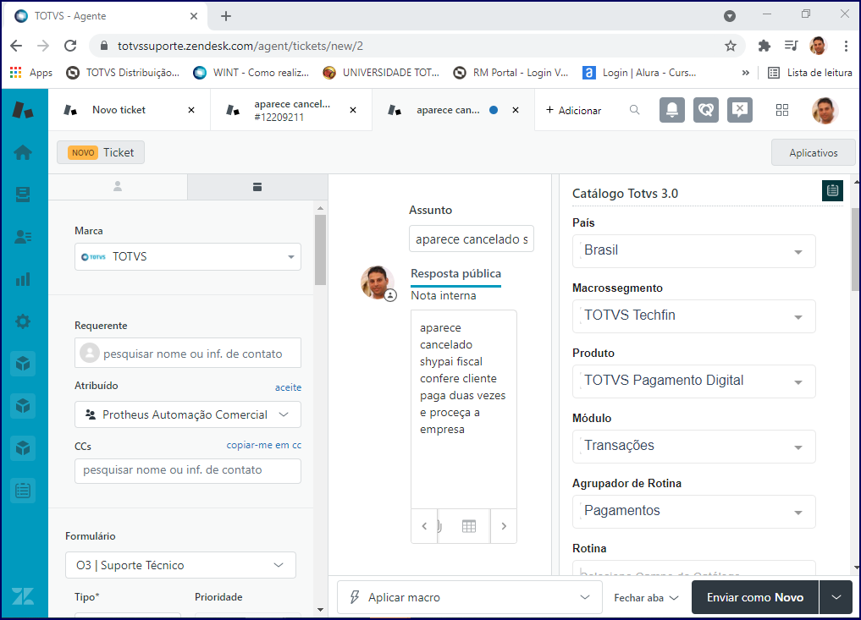Screen dimensions: 861x620
Task: Close the Novo ticket tab
Action: coord(191,110)
